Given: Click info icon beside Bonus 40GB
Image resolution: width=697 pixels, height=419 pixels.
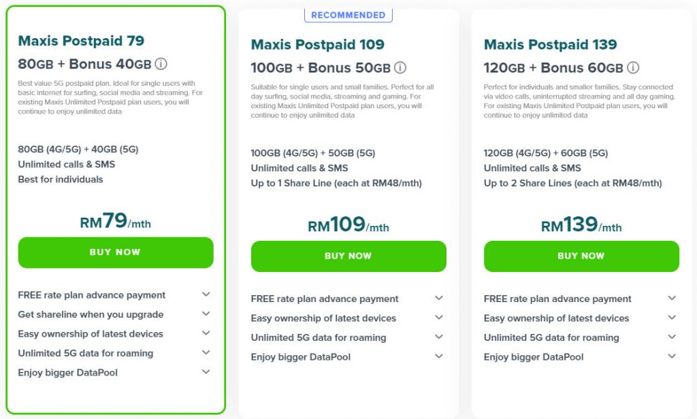Looking at the screenshot, I should [161, 64].
